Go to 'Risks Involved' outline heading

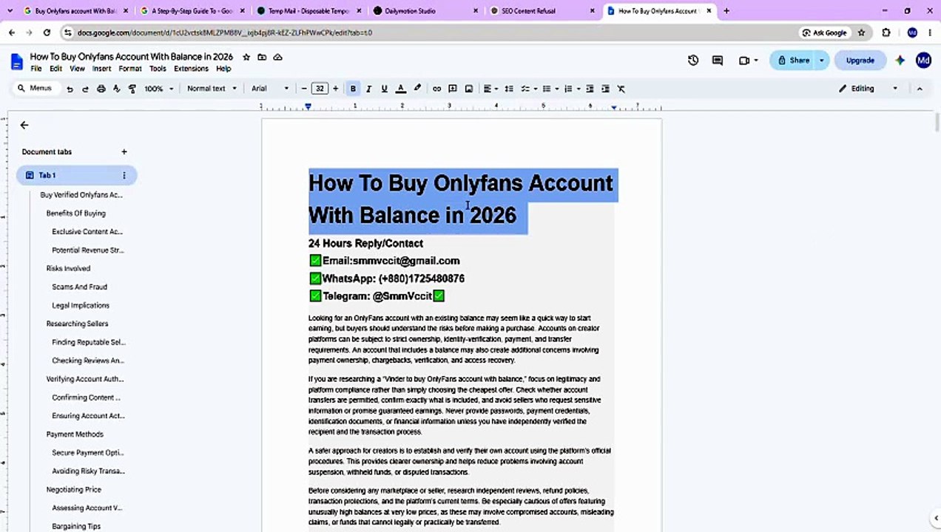click(68, 269)
